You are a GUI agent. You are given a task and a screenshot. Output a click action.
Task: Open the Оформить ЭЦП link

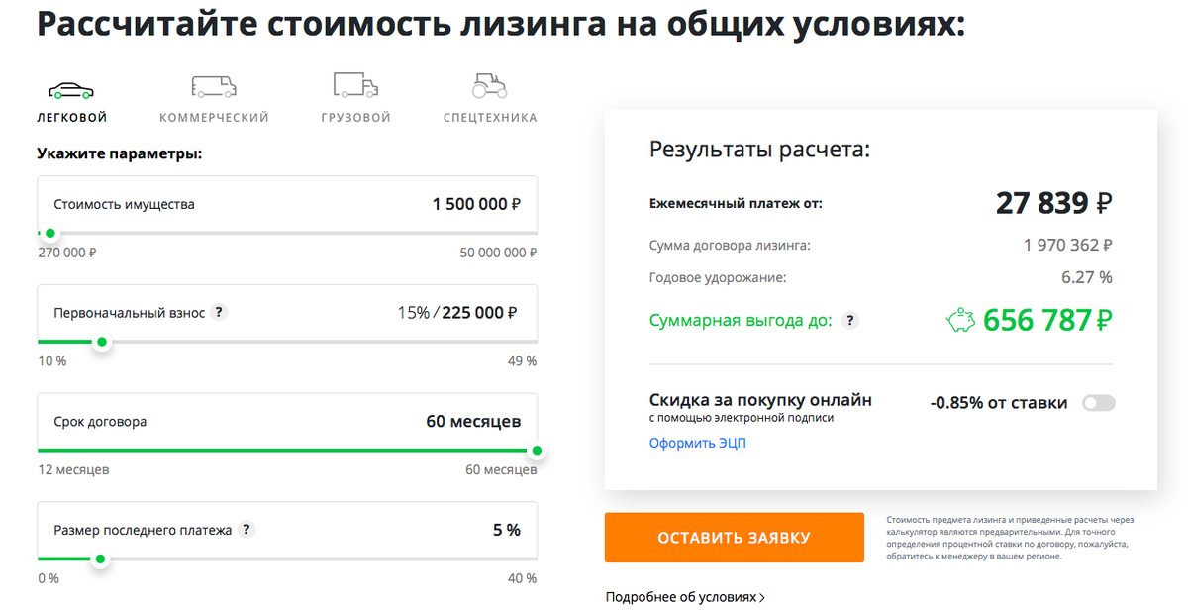point(698,443)
